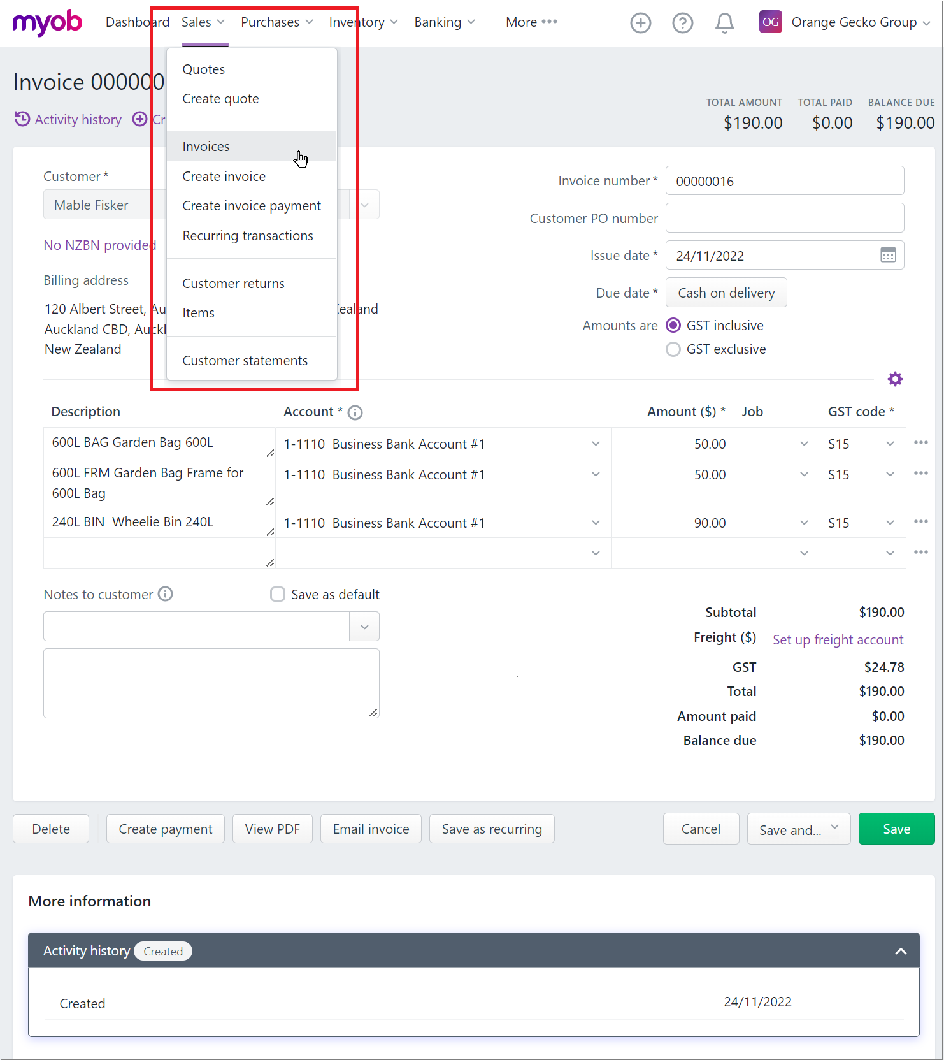Open the GST code dropdown for Wheelie Bin row
This screenshot has width=944, height=1060.
click(x=890, y=523)
